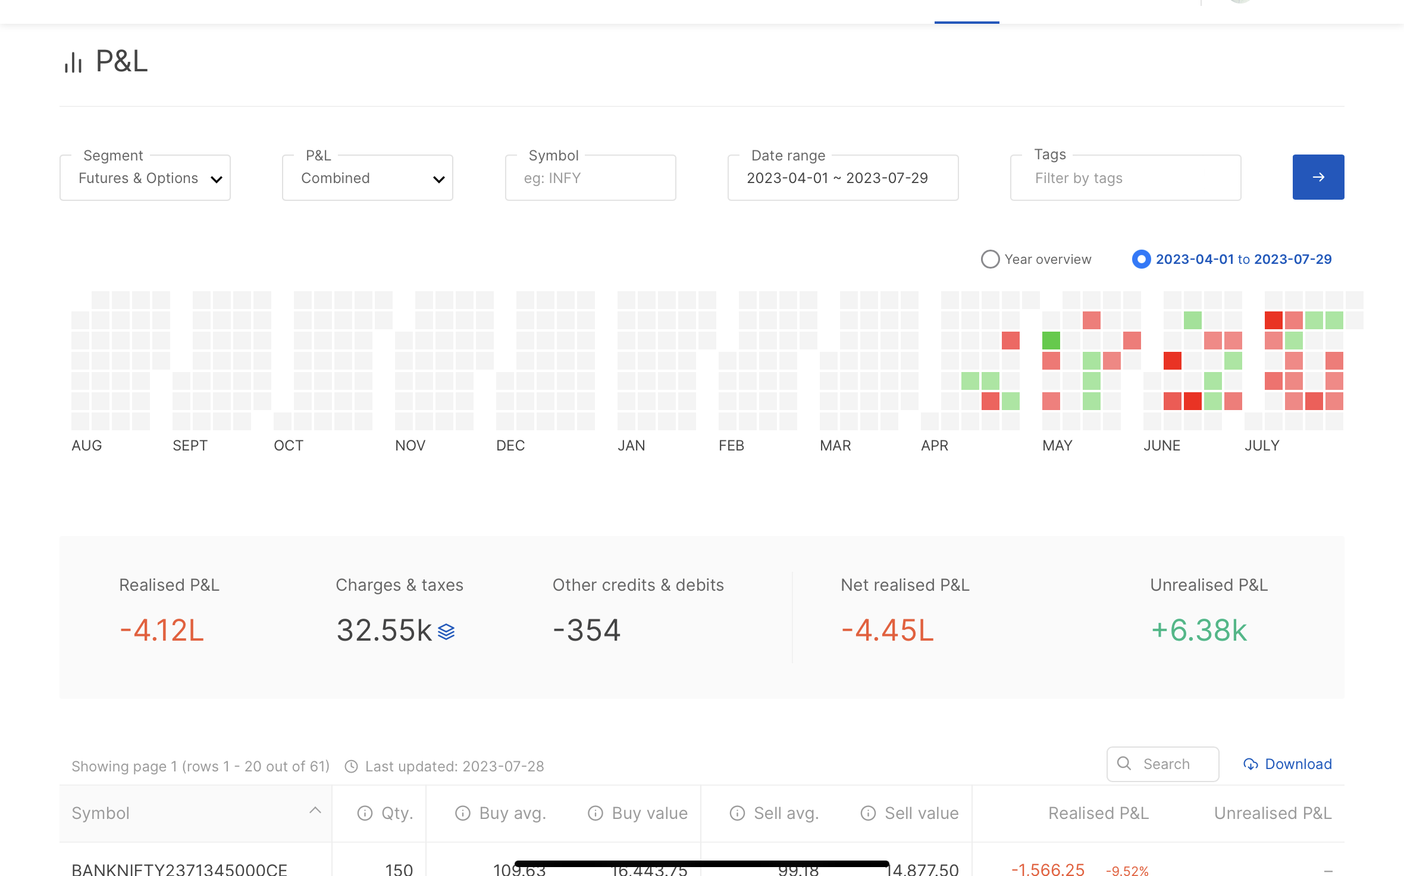Click the bright green May heatmap cell
The image size is (1404, 876).
pyautogui.click(x=1051, y=341)
